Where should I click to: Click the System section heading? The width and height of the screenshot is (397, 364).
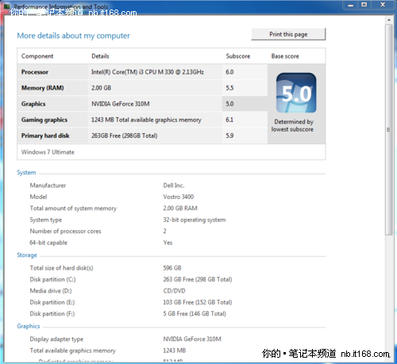[x=26, y=172]
